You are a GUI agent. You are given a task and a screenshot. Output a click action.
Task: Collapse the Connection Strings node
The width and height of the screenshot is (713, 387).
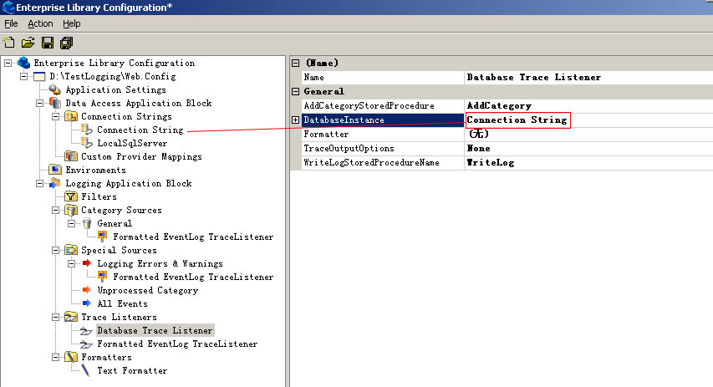55,116
